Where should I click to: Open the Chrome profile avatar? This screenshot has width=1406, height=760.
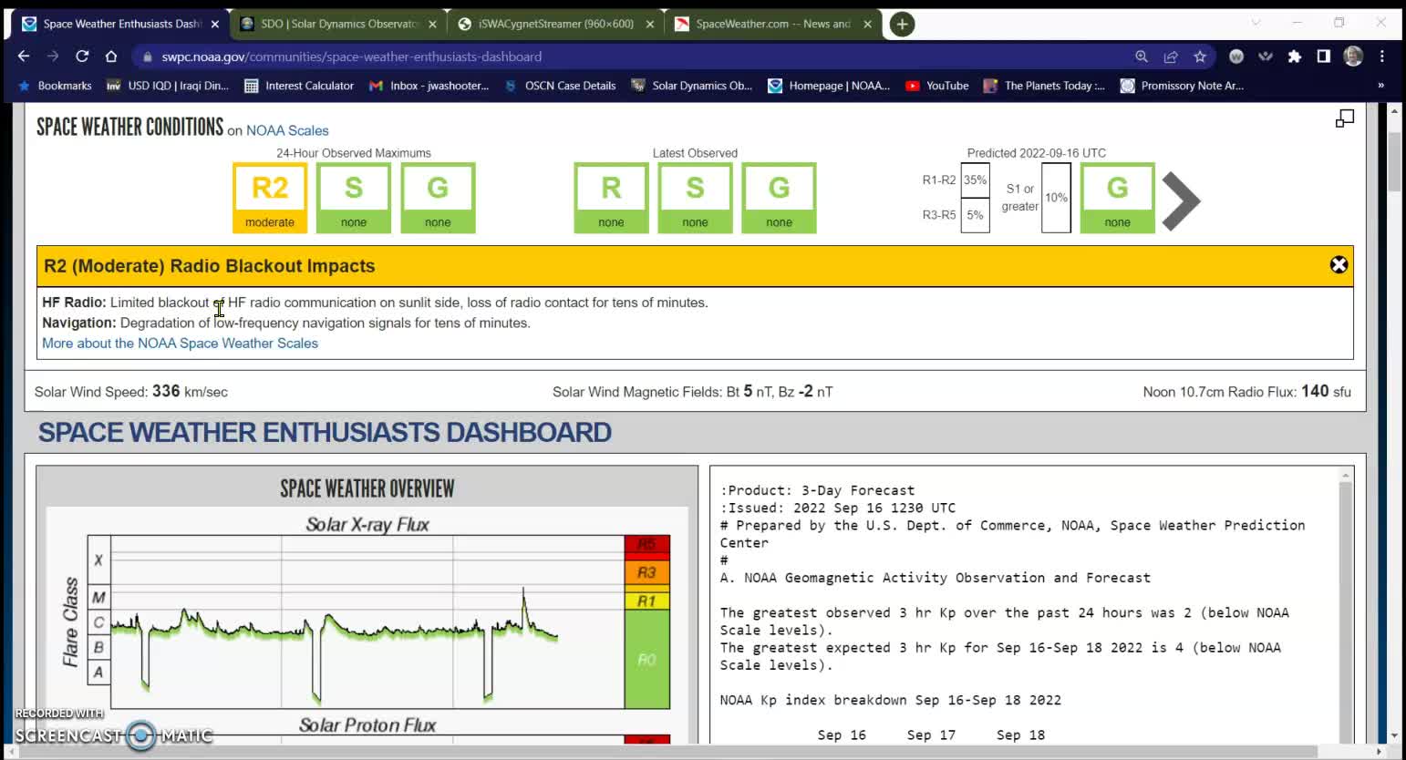1353,56
